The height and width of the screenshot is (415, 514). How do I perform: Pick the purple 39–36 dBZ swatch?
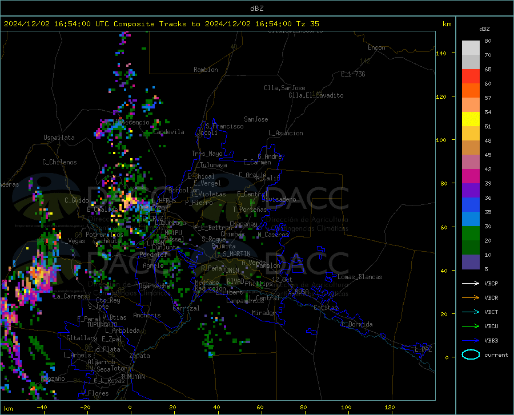[x=471, y=191]
